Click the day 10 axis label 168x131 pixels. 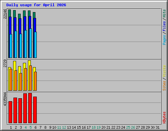[54, 127]
